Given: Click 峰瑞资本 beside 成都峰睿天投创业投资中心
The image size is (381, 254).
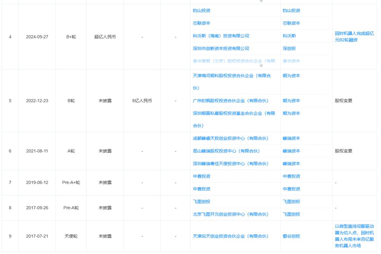Looking at the screenshot, I should coord(291,138).
